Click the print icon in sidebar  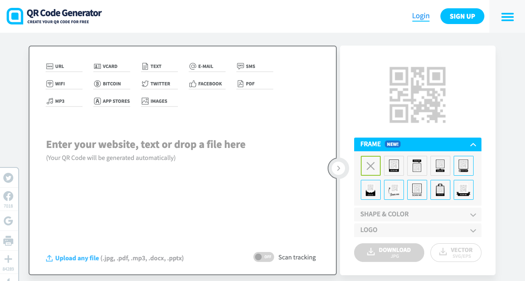pos(8,241)
